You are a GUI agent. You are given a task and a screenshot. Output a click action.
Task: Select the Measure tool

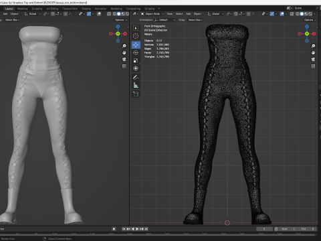point(136,85)
